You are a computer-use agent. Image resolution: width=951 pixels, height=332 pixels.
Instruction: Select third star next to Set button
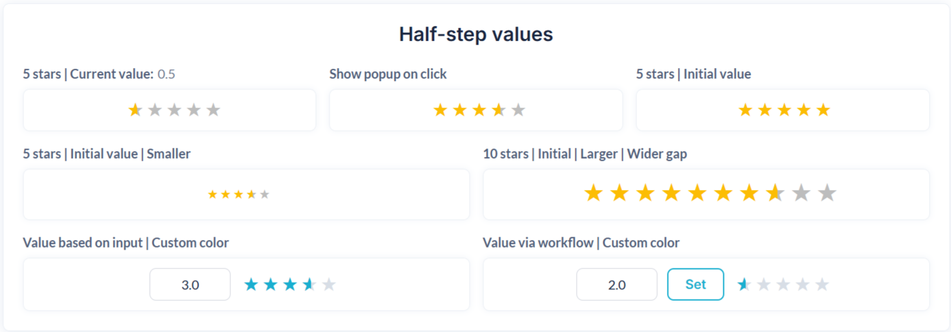(x=783, y=285)
